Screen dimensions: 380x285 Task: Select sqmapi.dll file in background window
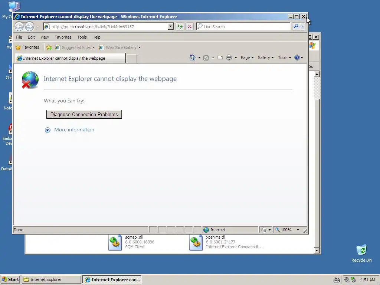(x=131, y=242)
